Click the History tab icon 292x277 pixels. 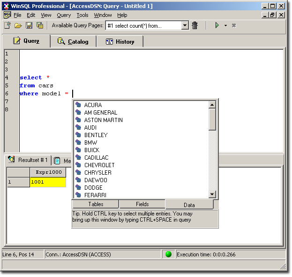click(x=109, y=41)
